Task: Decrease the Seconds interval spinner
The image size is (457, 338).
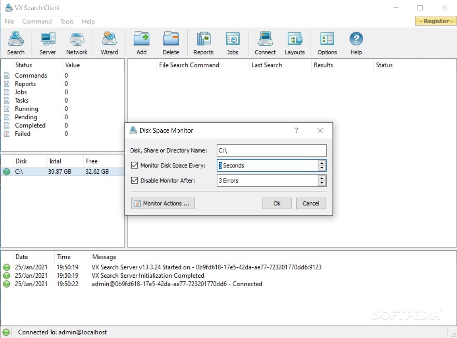Action: pyautogui.click(x=322, y=168)
